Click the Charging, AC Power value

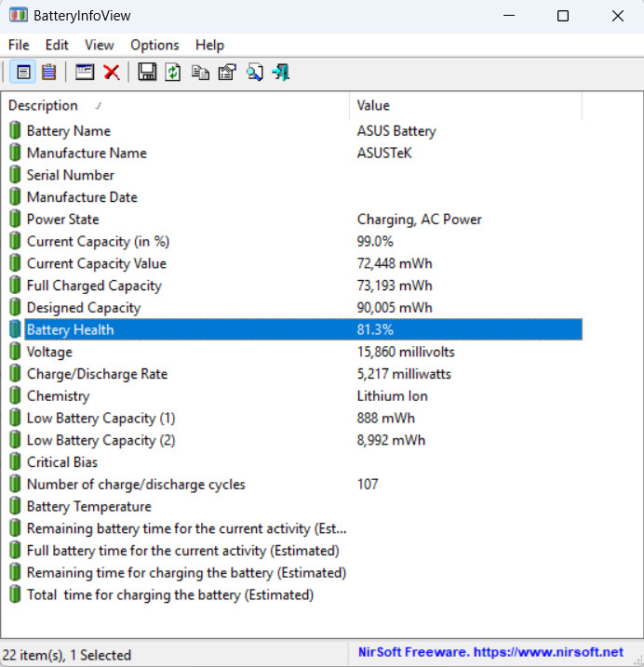pos(420,220)
